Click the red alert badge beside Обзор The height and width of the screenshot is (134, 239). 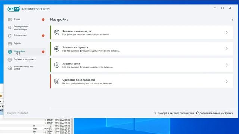click(x=43, y=19)
